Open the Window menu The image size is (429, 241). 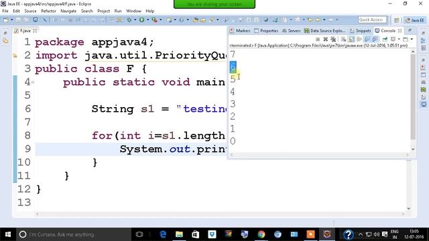(x=133, y=11)
